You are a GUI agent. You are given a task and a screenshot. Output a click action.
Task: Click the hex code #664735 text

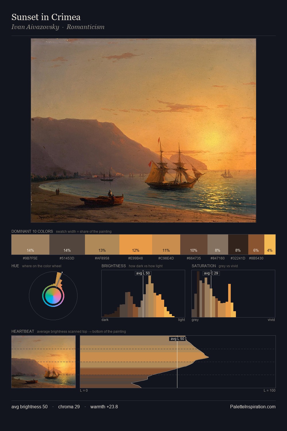point(194,258)
